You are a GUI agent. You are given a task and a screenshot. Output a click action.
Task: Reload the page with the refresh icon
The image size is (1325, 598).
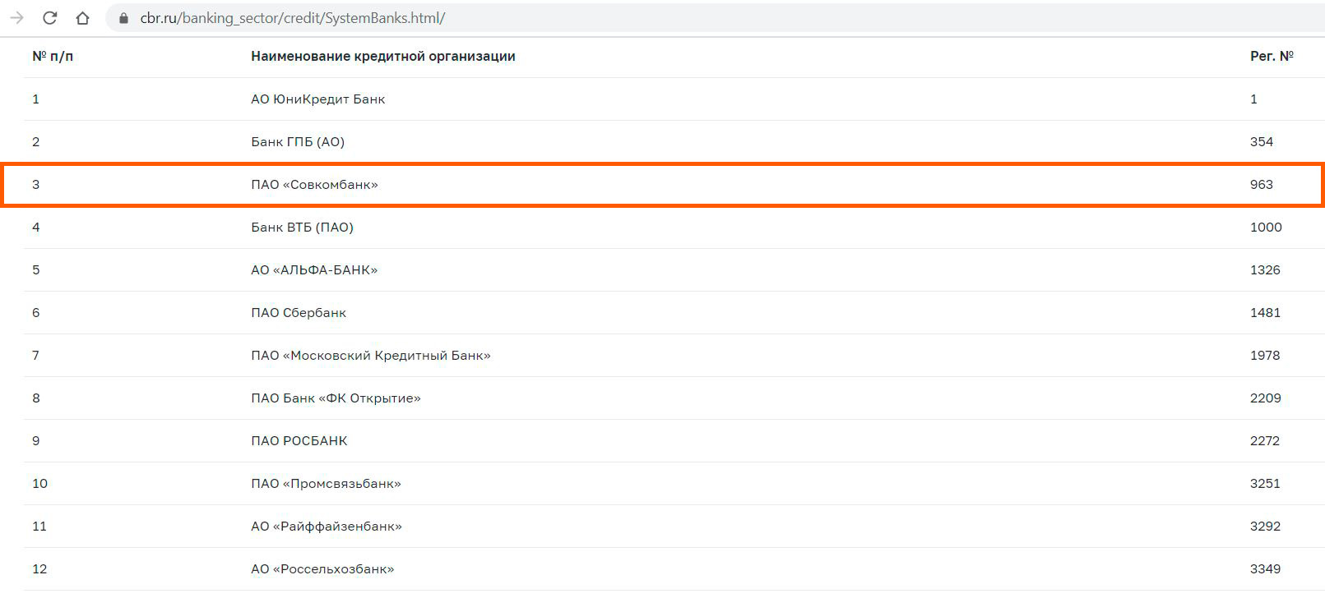point(49,17)
